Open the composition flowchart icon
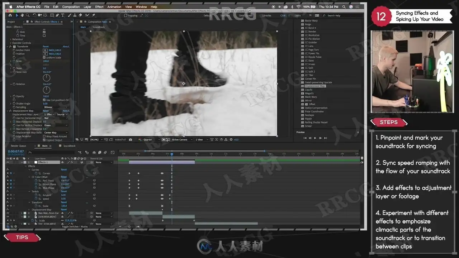This screenshot has height=258, width=459. tap(226, 139)
